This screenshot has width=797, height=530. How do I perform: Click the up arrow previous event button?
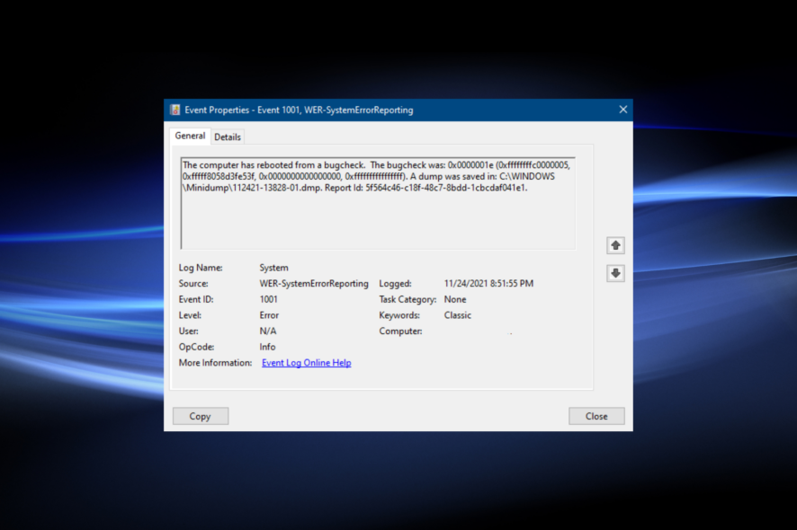615,246
